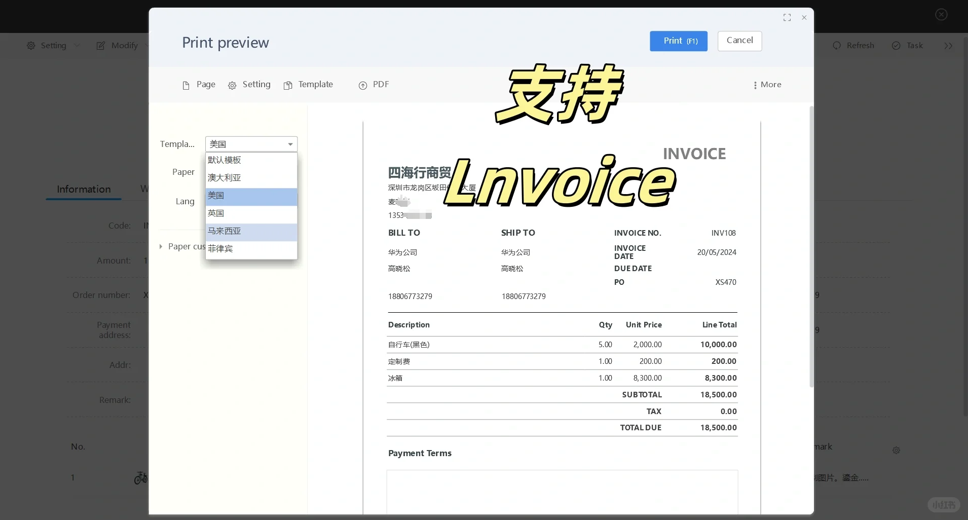This screenshot has height=520, width=968.
Task: Click Refresh in background window
Action: pyautogui.click(x=853, y=46)
